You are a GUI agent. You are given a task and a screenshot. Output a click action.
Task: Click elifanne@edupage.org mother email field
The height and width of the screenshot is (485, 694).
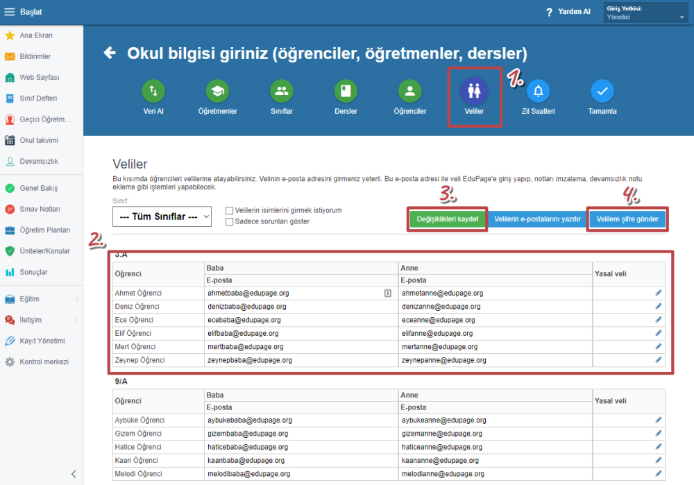pos(495,333)
